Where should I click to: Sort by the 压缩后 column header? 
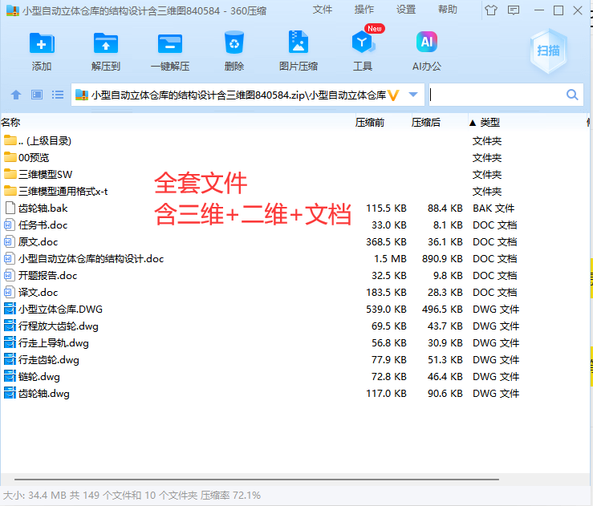(426, 122)
